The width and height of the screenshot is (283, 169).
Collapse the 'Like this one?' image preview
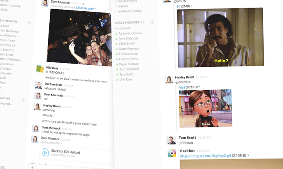coord(95,9)
